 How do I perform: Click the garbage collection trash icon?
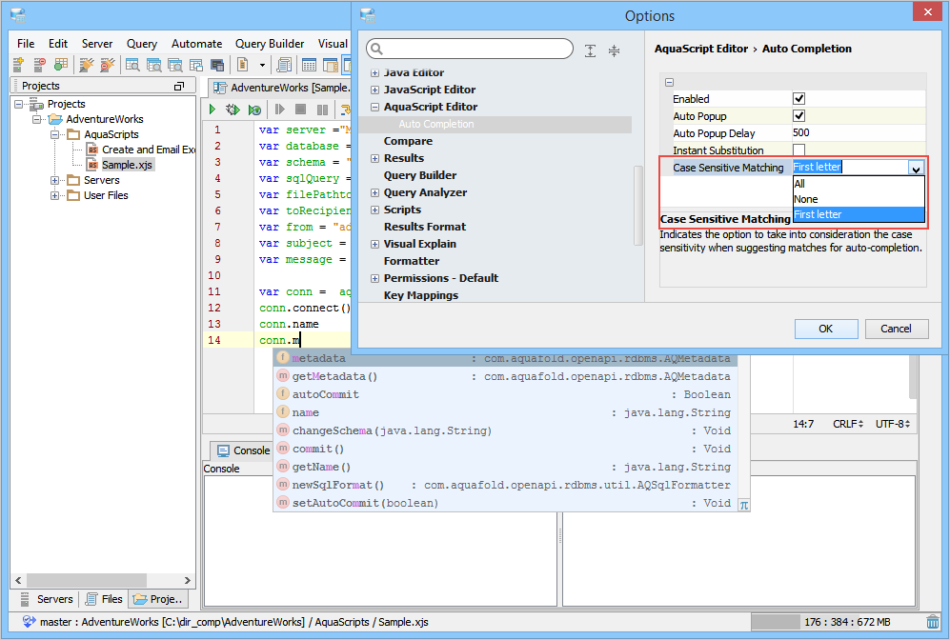point(933,622)
